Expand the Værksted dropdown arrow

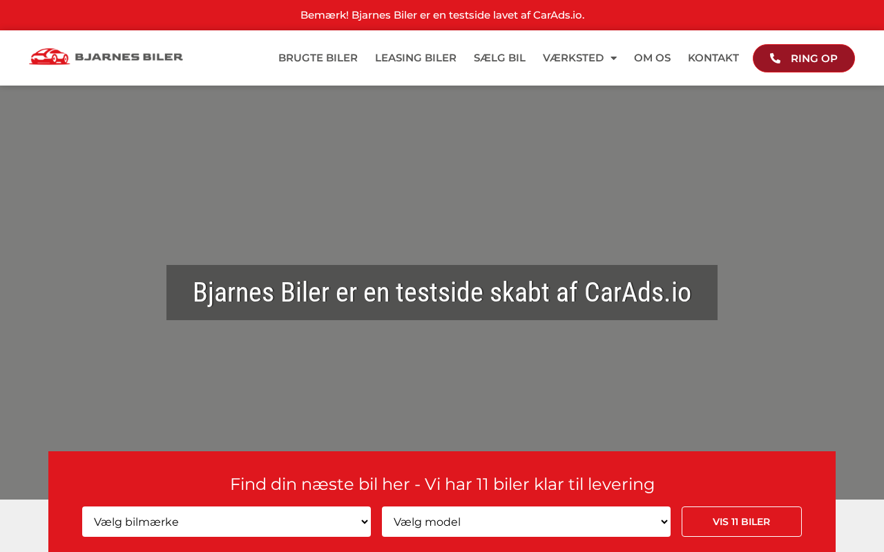pos(613,58)
